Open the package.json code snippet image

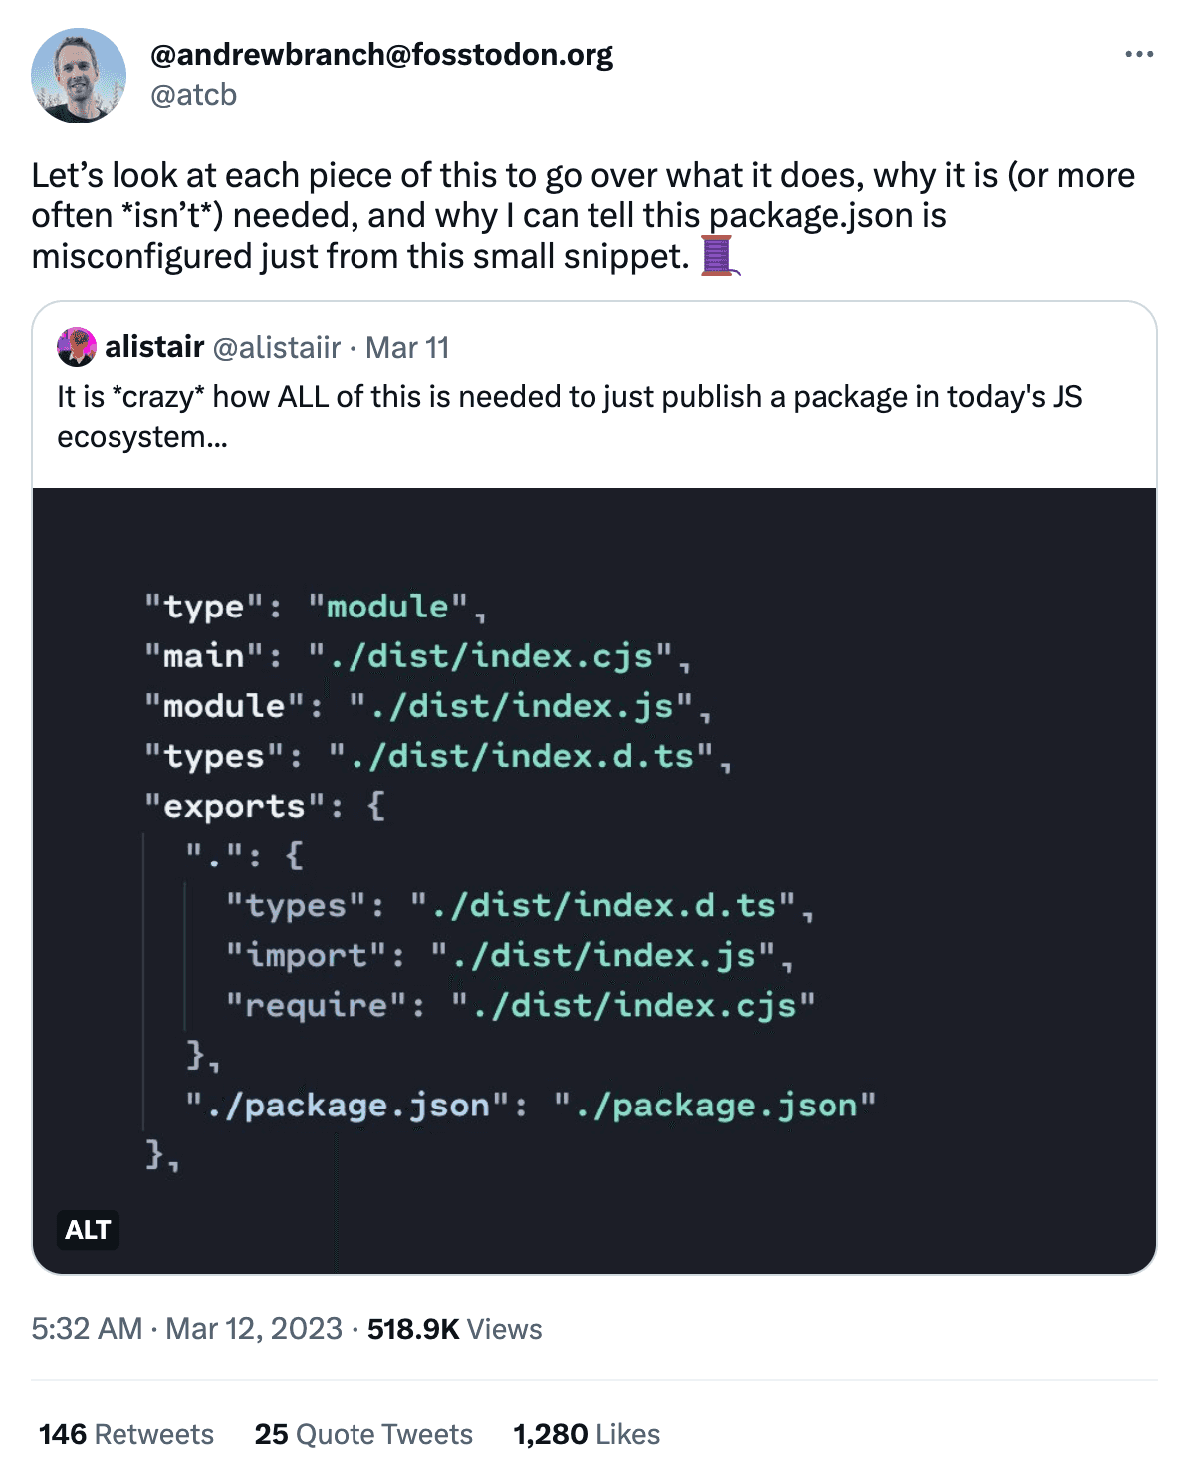594,880
